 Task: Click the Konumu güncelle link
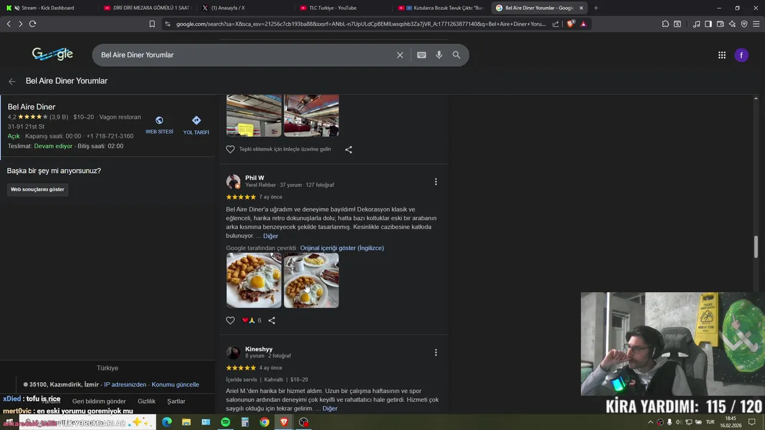175,385
